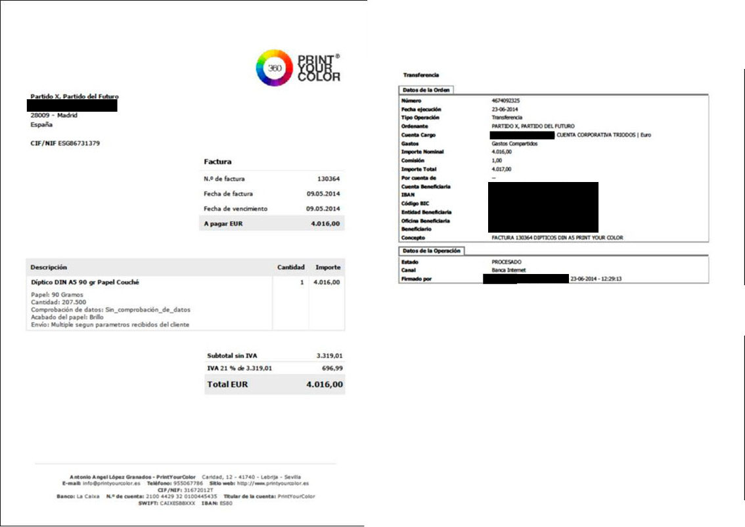Click the 'Factura' section title
This screenshot has height=527, width=745.
pos(217,162)
